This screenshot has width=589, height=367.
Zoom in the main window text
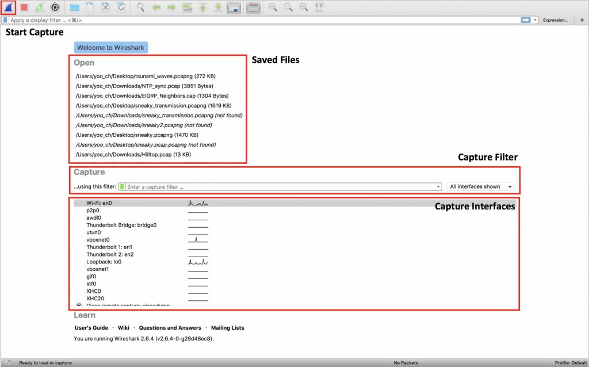coord(273,7)
